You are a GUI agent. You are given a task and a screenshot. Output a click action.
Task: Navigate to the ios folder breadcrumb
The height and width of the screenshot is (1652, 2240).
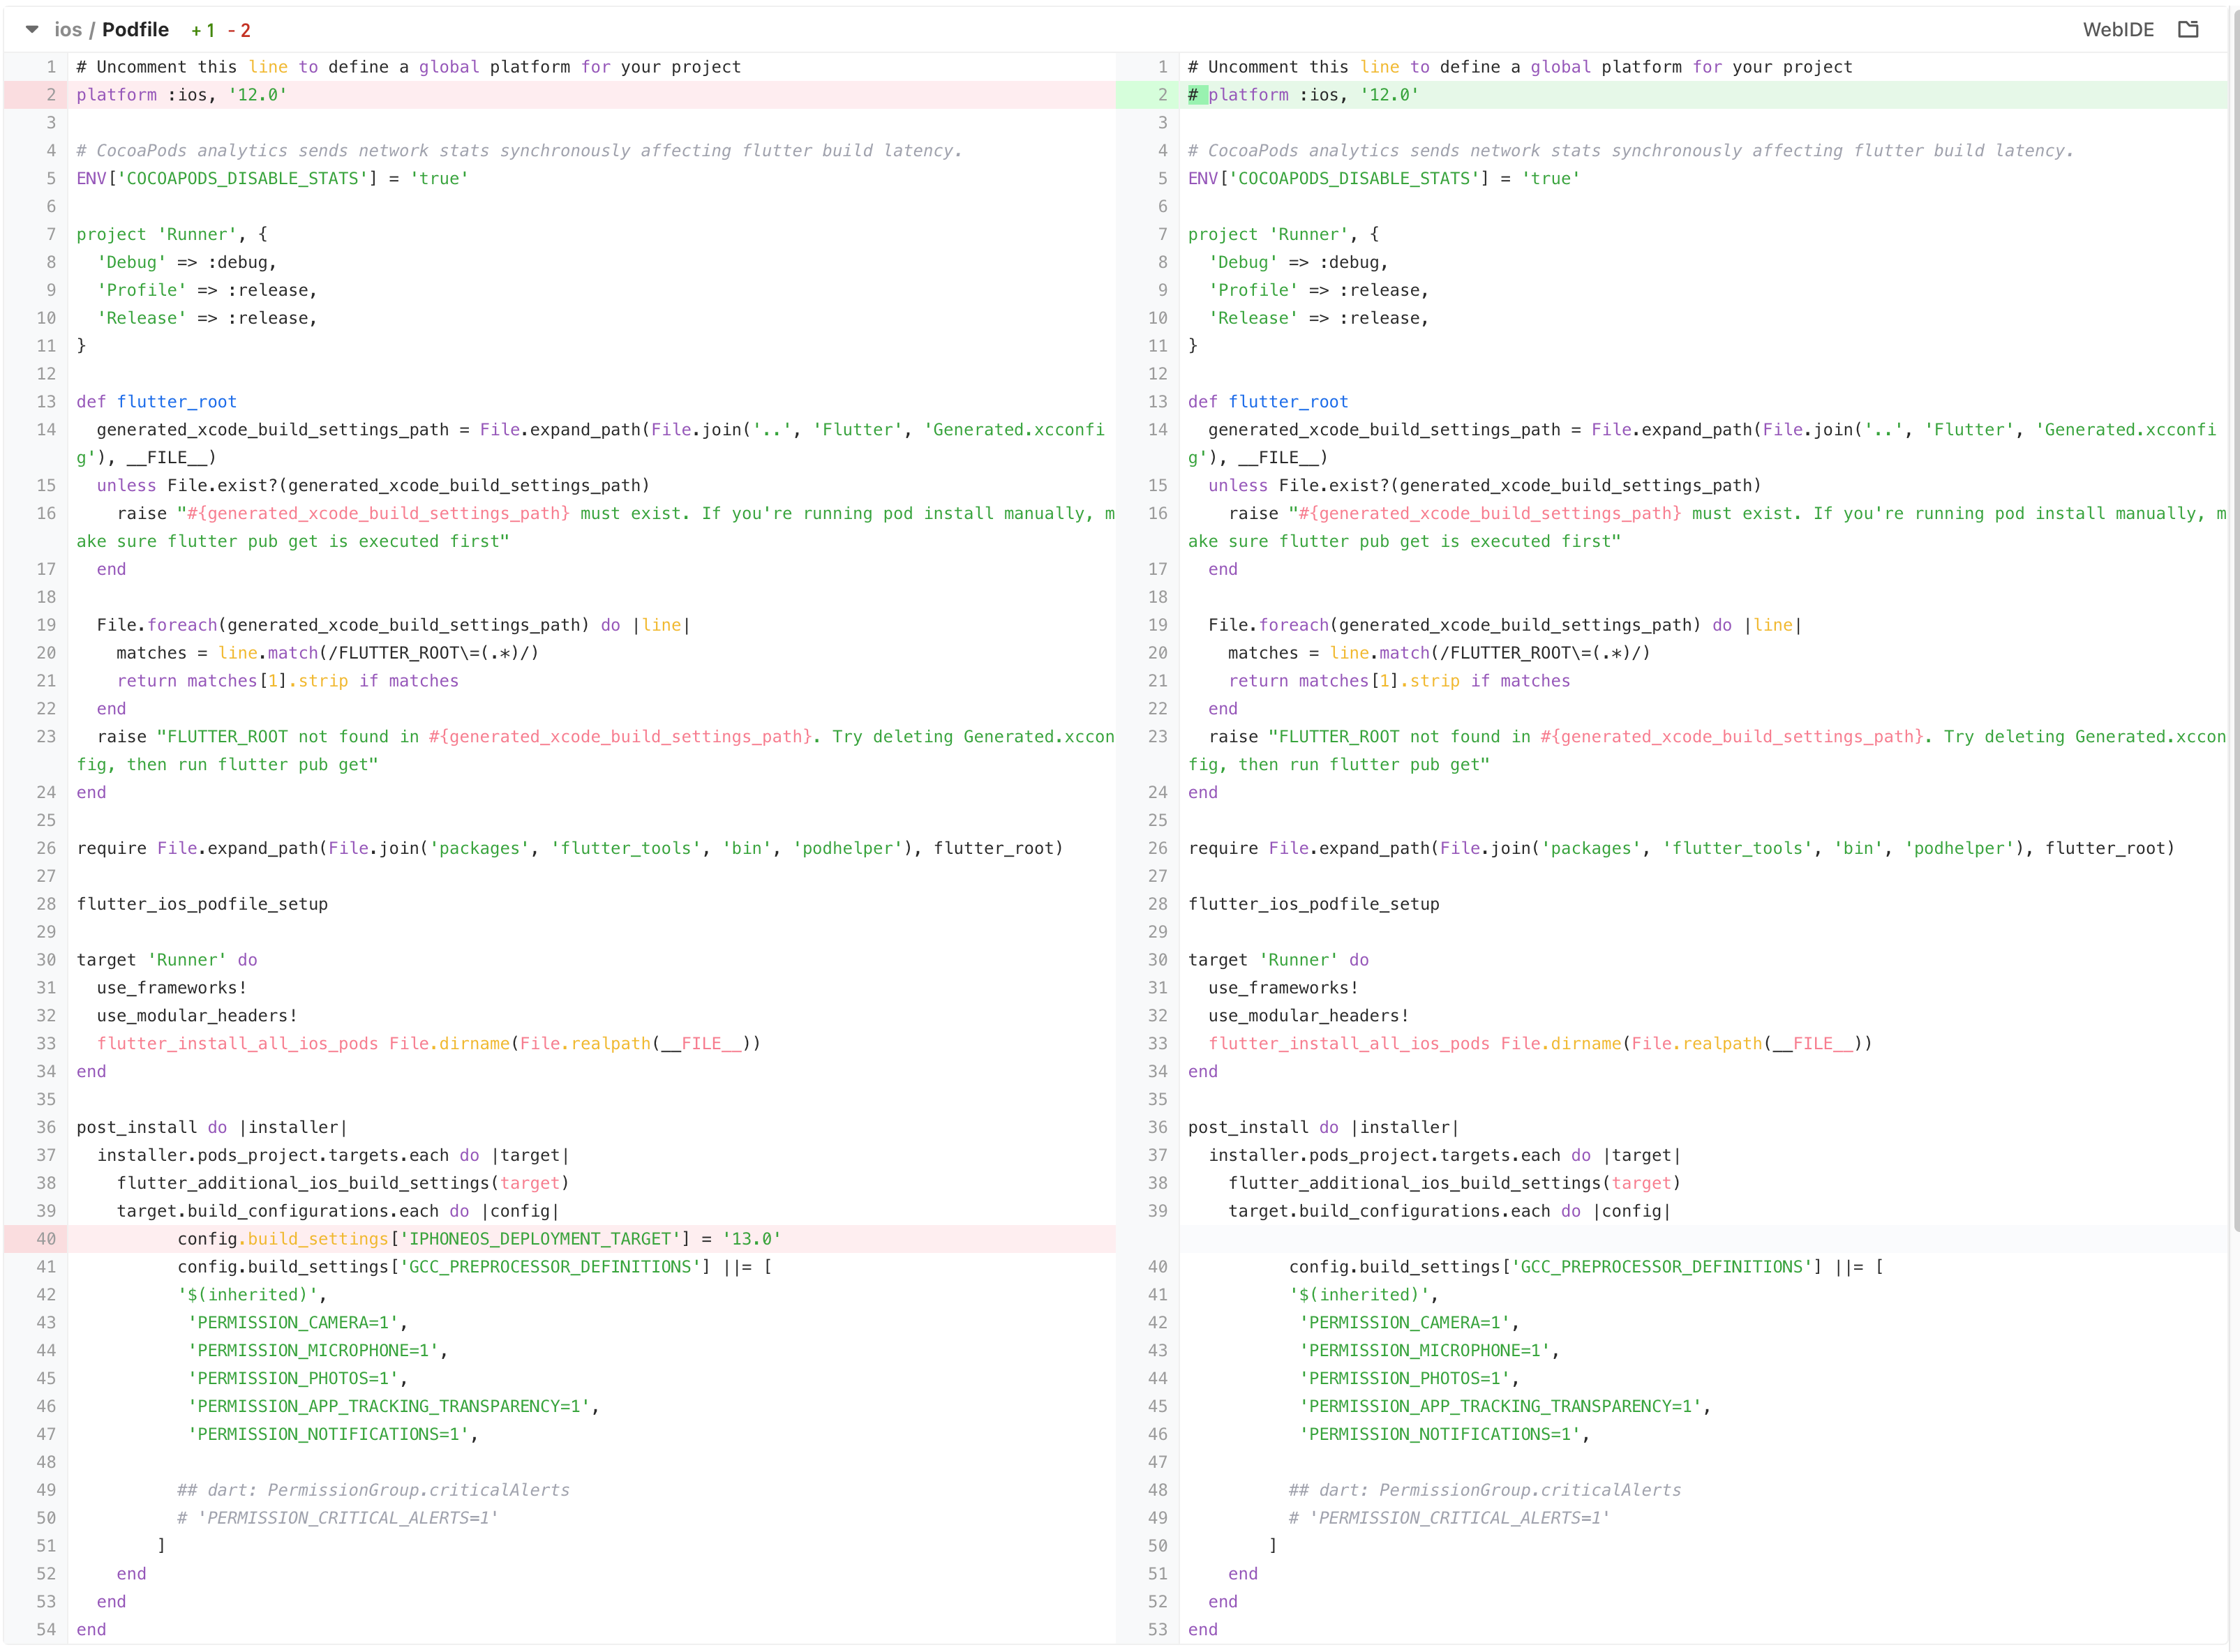pos(68,29)
